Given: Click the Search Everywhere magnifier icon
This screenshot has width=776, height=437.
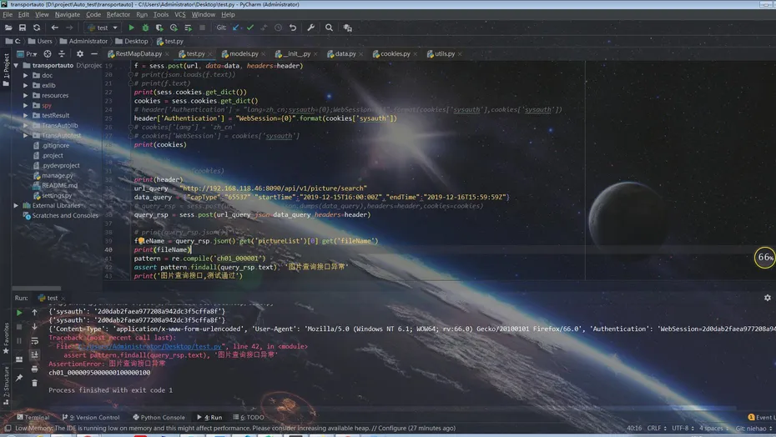Looking at the screenshot, I should click(329, 28).
